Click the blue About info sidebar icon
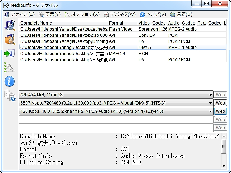 [10, 81]
